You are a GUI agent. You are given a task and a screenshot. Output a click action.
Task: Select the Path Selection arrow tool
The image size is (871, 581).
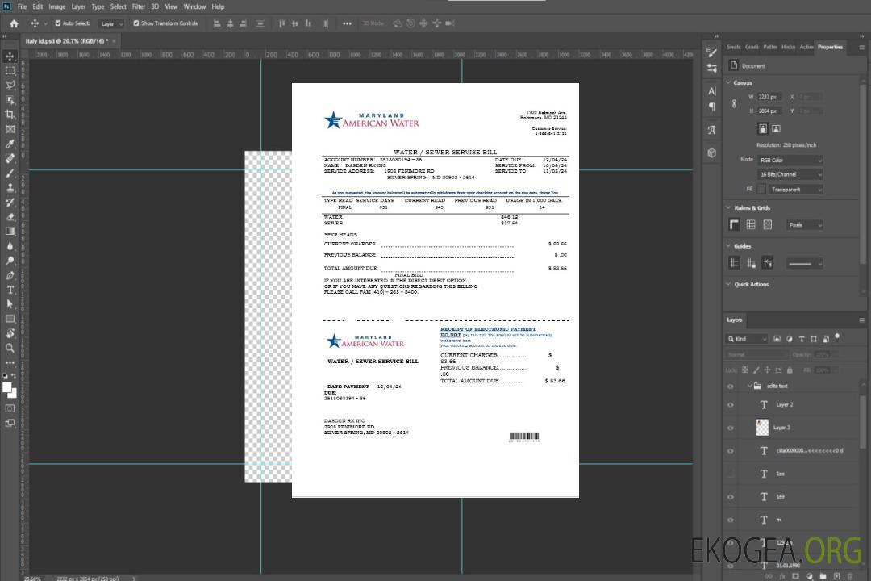click(10, 304)
